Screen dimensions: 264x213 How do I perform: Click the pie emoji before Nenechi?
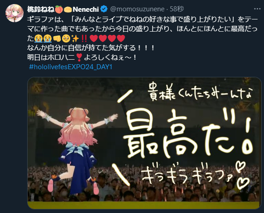68,9
